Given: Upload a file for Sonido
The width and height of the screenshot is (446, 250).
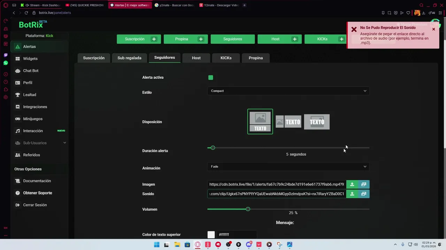Looking at the screenshot, I should 352,194.
